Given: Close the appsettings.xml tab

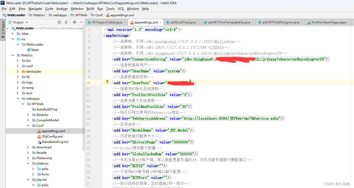Looking at the screenshot, I should point(161,22).
